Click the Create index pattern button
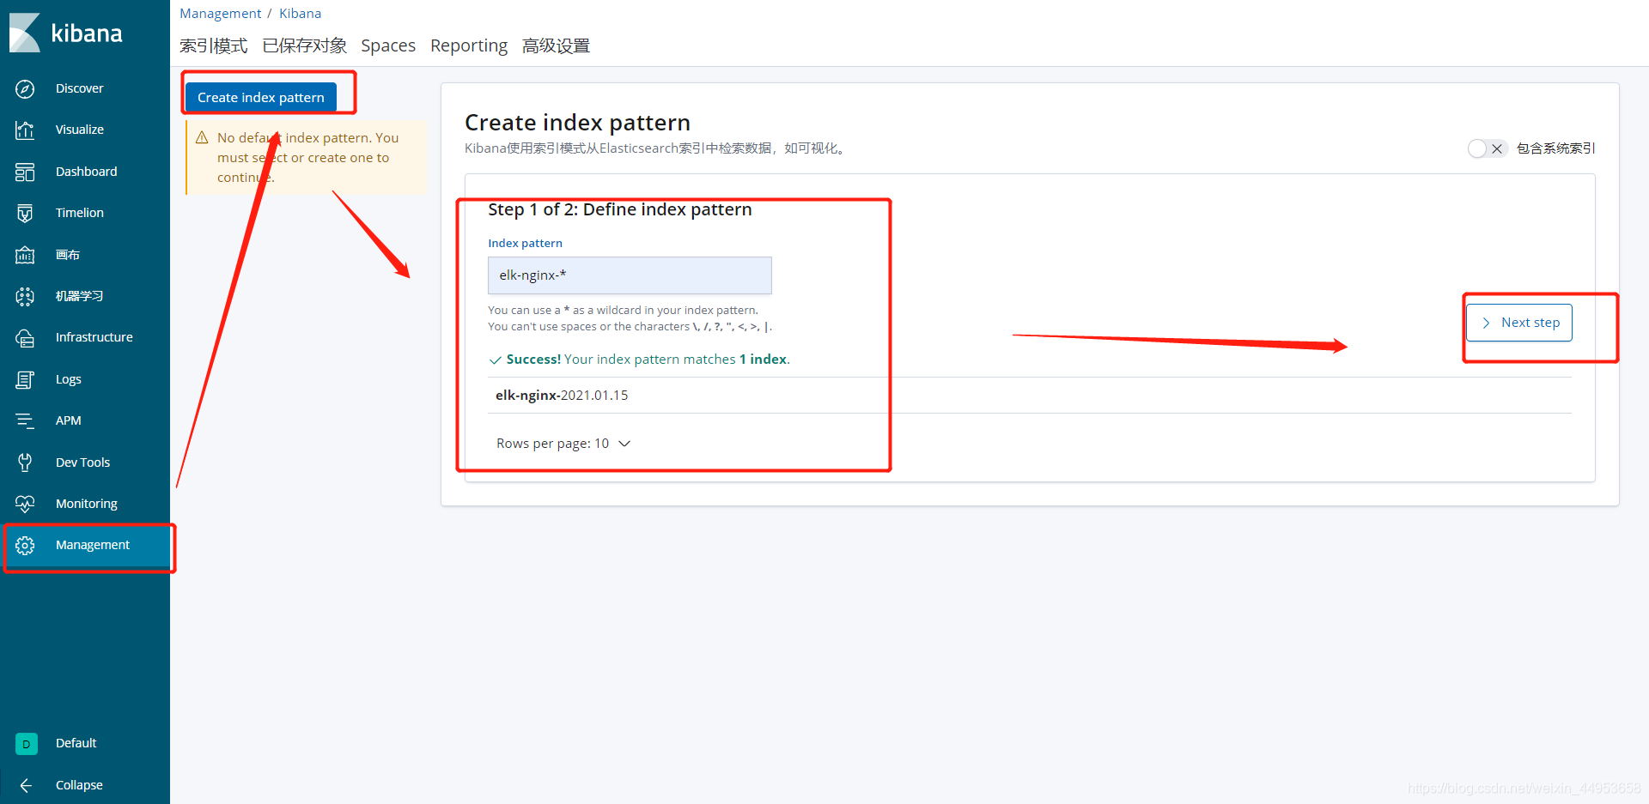Screen dimensions: 1649x804 [261, 97]
